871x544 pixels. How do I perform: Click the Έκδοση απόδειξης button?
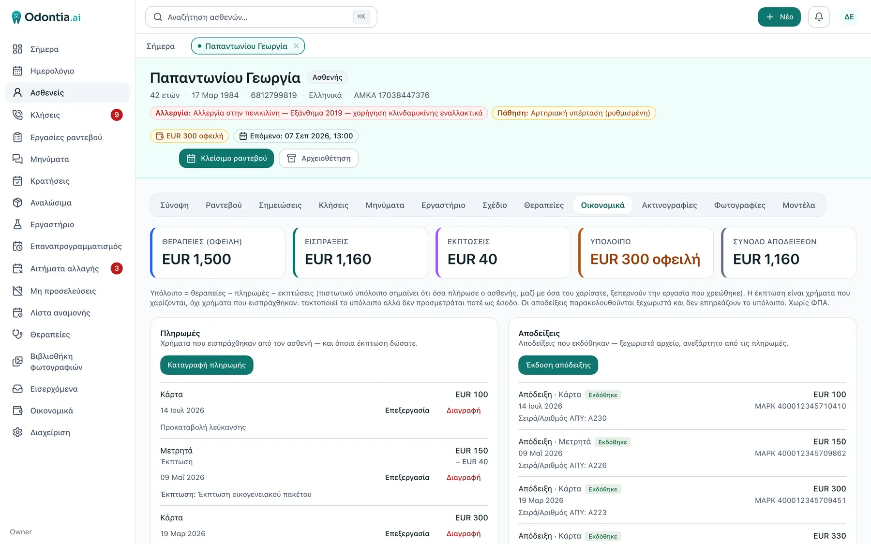pos(558,365)
